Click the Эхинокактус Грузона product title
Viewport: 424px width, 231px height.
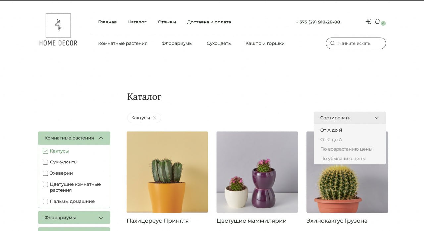337,221
